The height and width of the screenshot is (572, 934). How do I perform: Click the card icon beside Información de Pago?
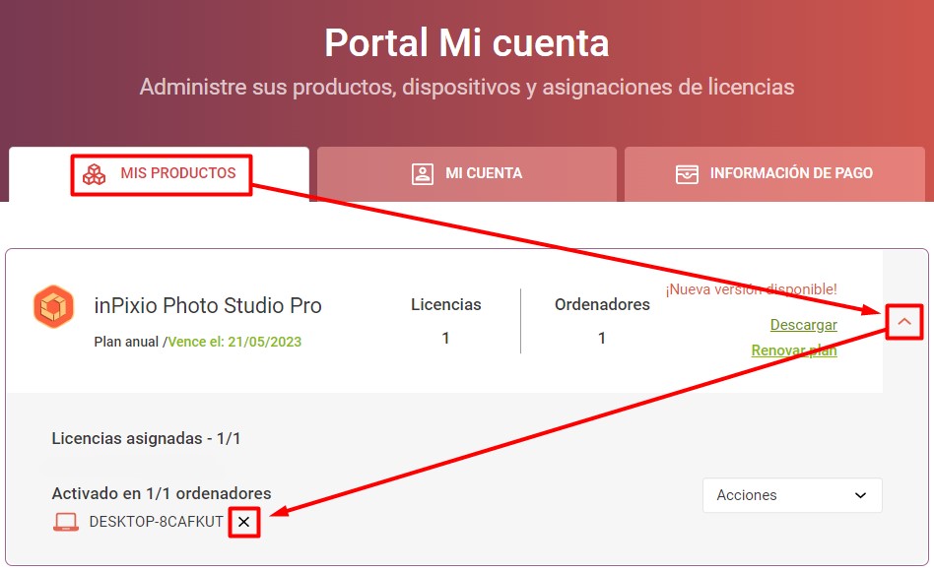pos(687,174)
